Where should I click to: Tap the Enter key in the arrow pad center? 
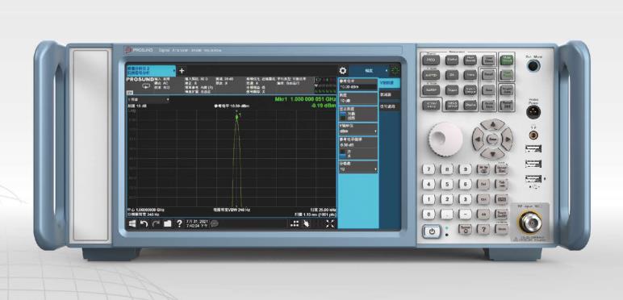(x=493, y=140)
